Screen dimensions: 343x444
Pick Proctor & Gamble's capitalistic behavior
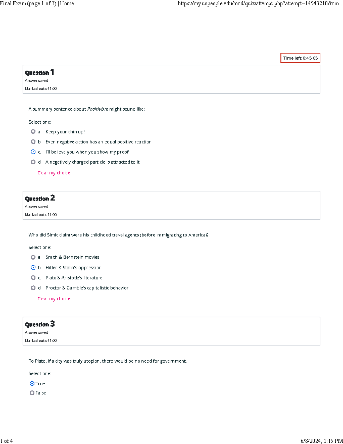click(x=33, y=288)
